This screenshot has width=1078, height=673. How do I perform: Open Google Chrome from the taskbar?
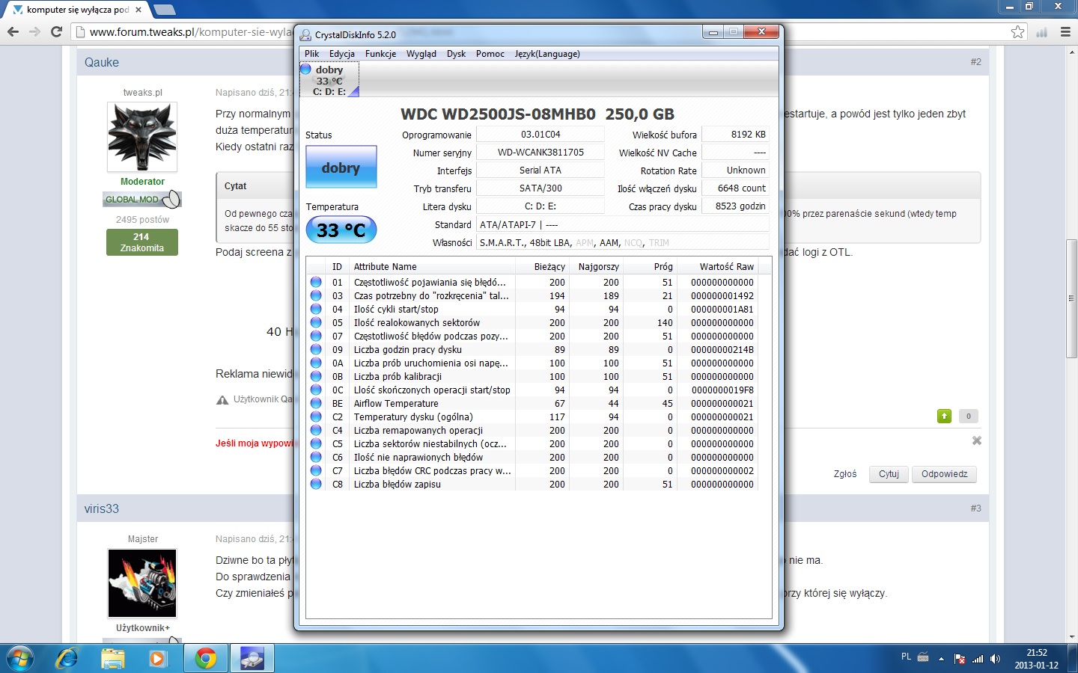[x=206, y=658]
